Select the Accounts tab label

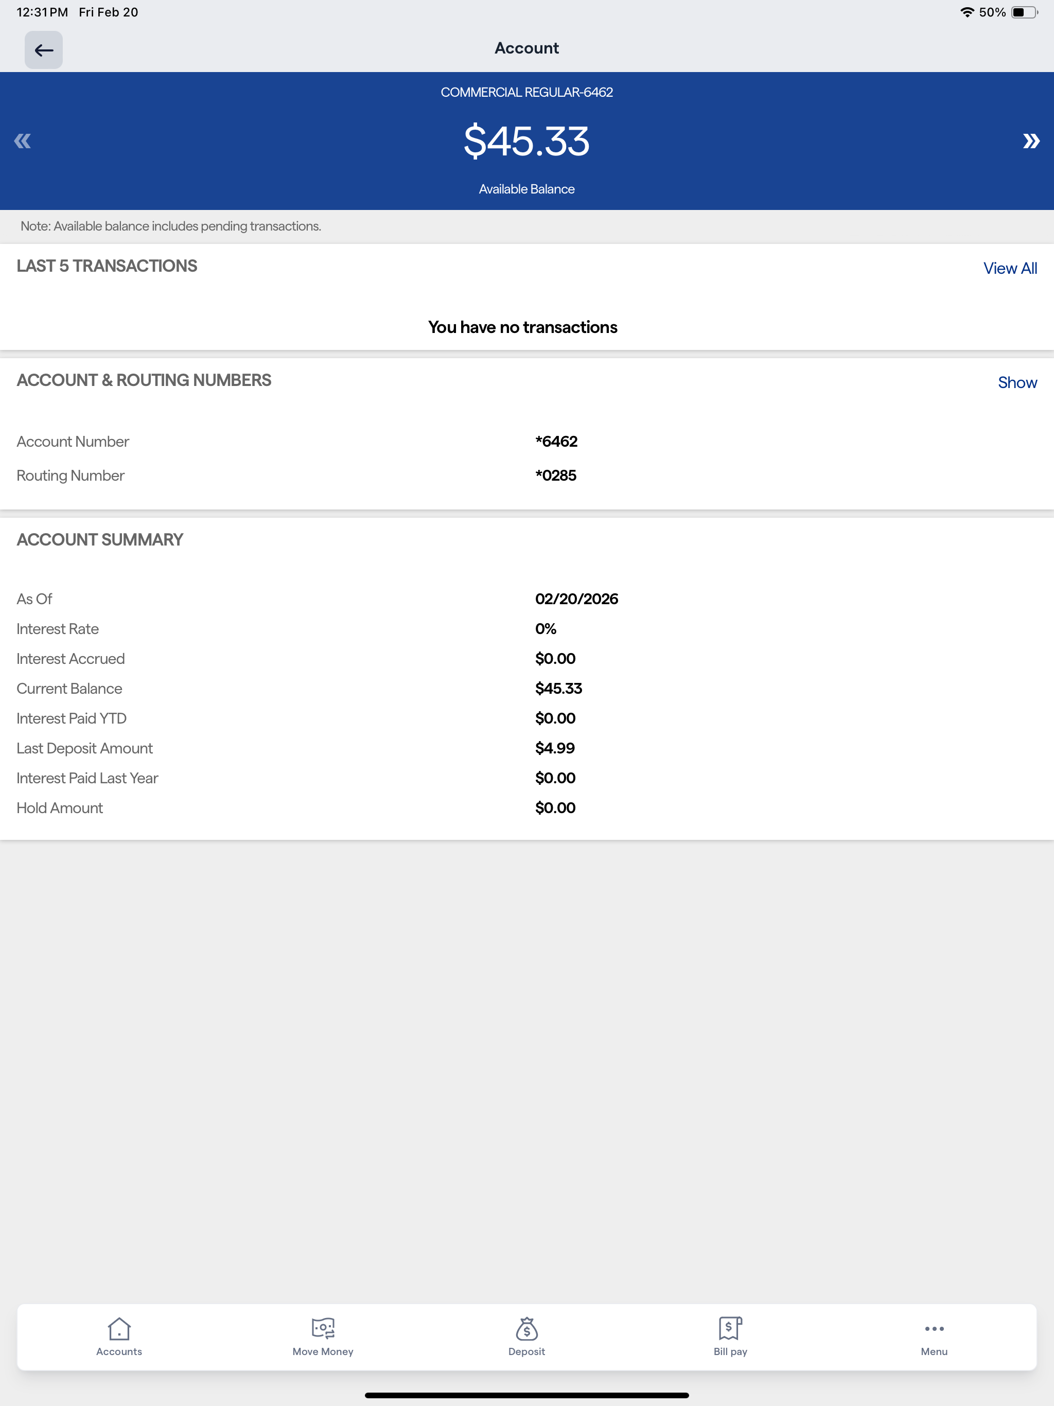[119, 1351]
